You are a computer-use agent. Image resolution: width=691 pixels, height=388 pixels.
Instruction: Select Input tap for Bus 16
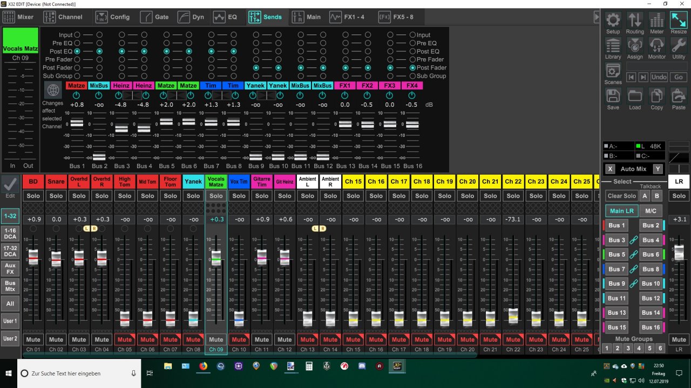coord(412,34)
